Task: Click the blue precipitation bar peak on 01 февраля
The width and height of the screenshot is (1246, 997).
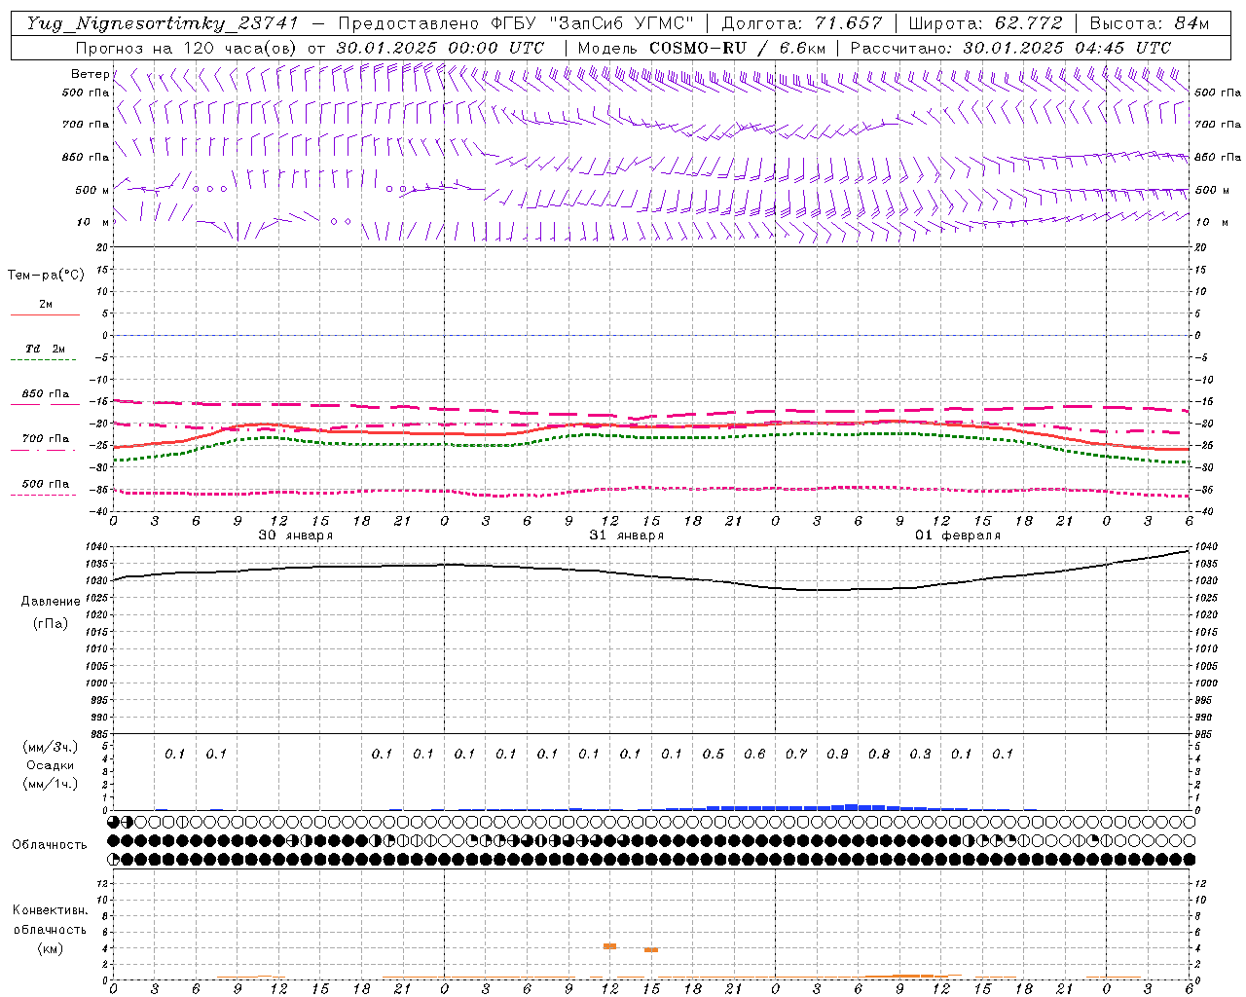Action: pos(852,806)
